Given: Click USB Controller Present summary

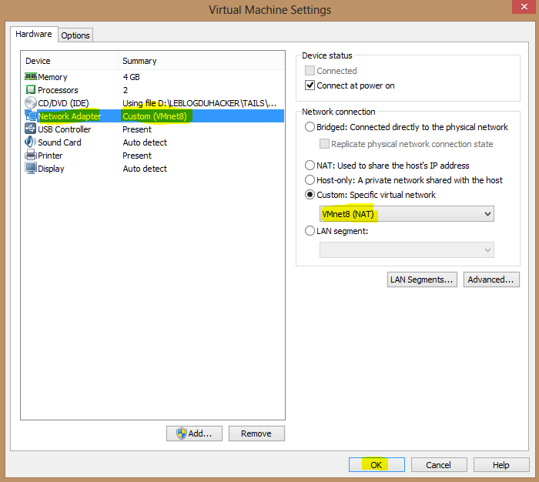Looking at the screenshot, I should point(137,129).
